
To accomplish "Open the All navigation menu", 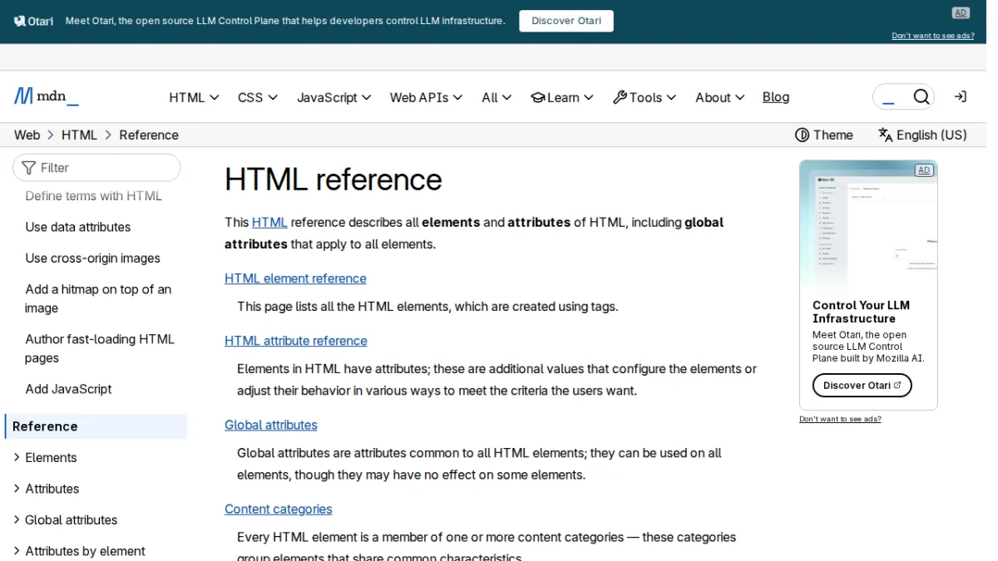I will pyautogui.click(x=497, y=97).
